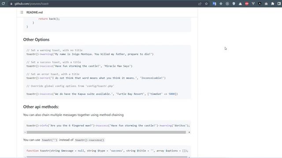The image size is (282, 158).
Task: Click the README.md file header label
Action: (x=34, y=12)
